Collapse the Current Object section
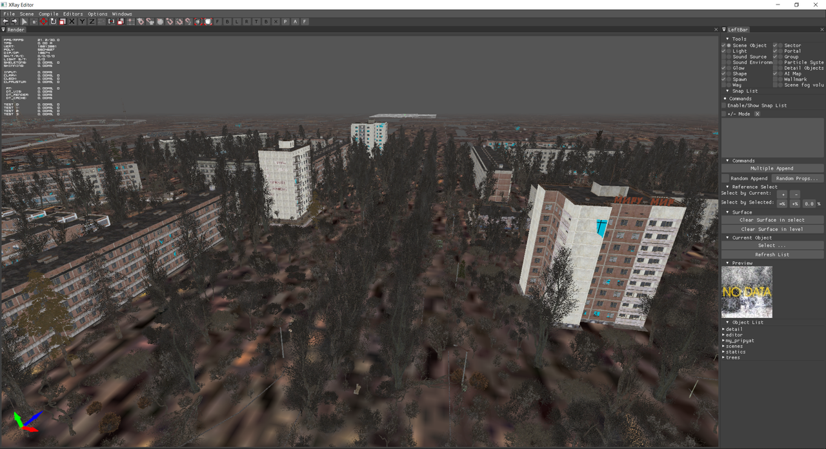Screen dimensions: 826x449 [728, 238]
